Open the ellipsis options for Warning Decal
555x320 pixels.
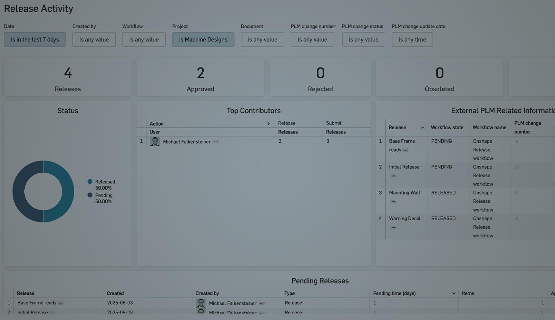coord(393,227)
